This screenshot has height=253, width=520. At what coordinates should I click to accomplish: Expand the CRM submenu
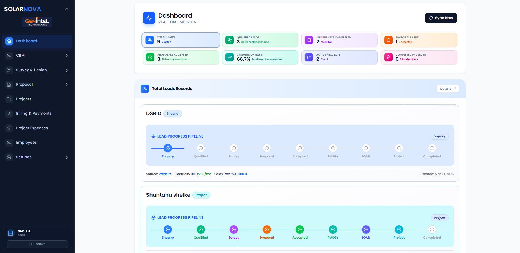(67, 56)
